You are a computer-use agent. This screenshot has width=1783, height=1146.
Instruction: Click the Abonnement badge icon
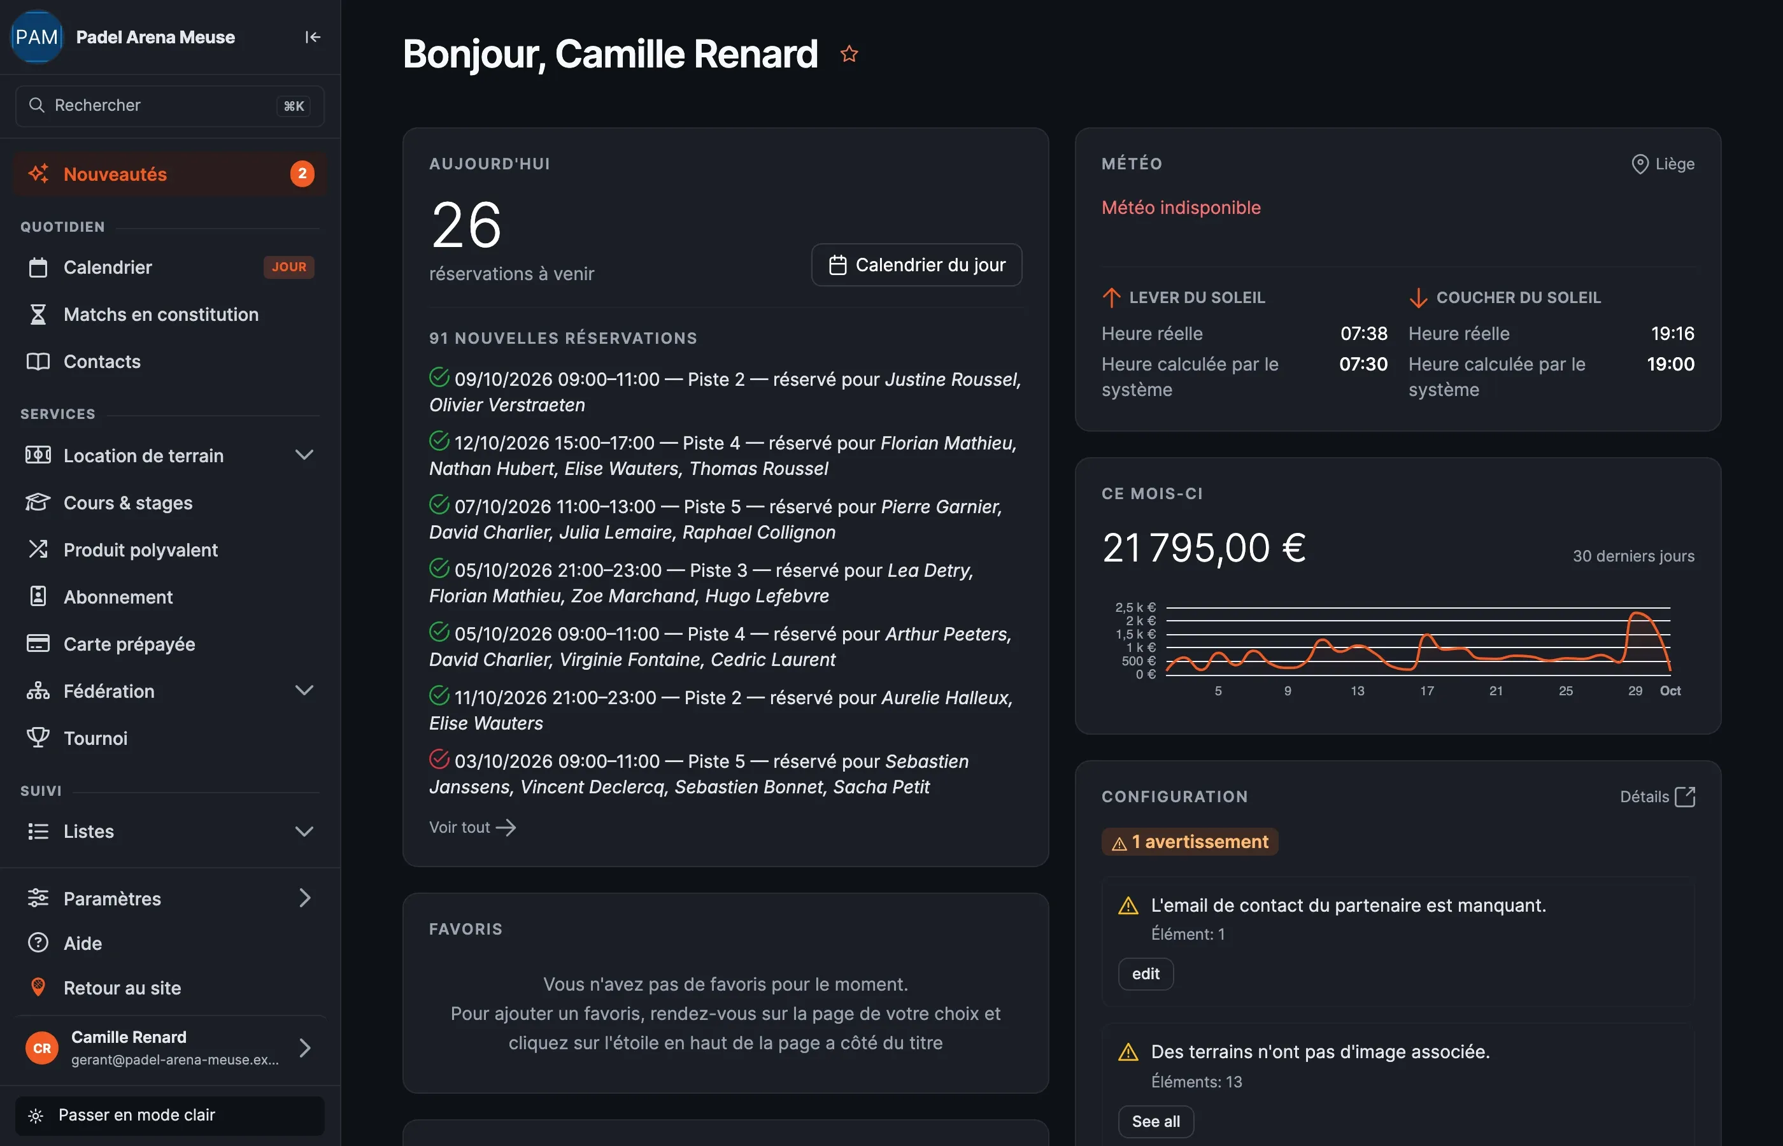click(38, 596)
